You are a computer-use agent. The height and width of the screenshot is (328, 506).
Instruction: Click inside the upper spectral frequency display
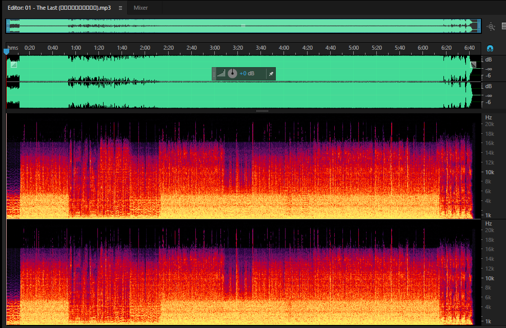(x=244, y=166)
